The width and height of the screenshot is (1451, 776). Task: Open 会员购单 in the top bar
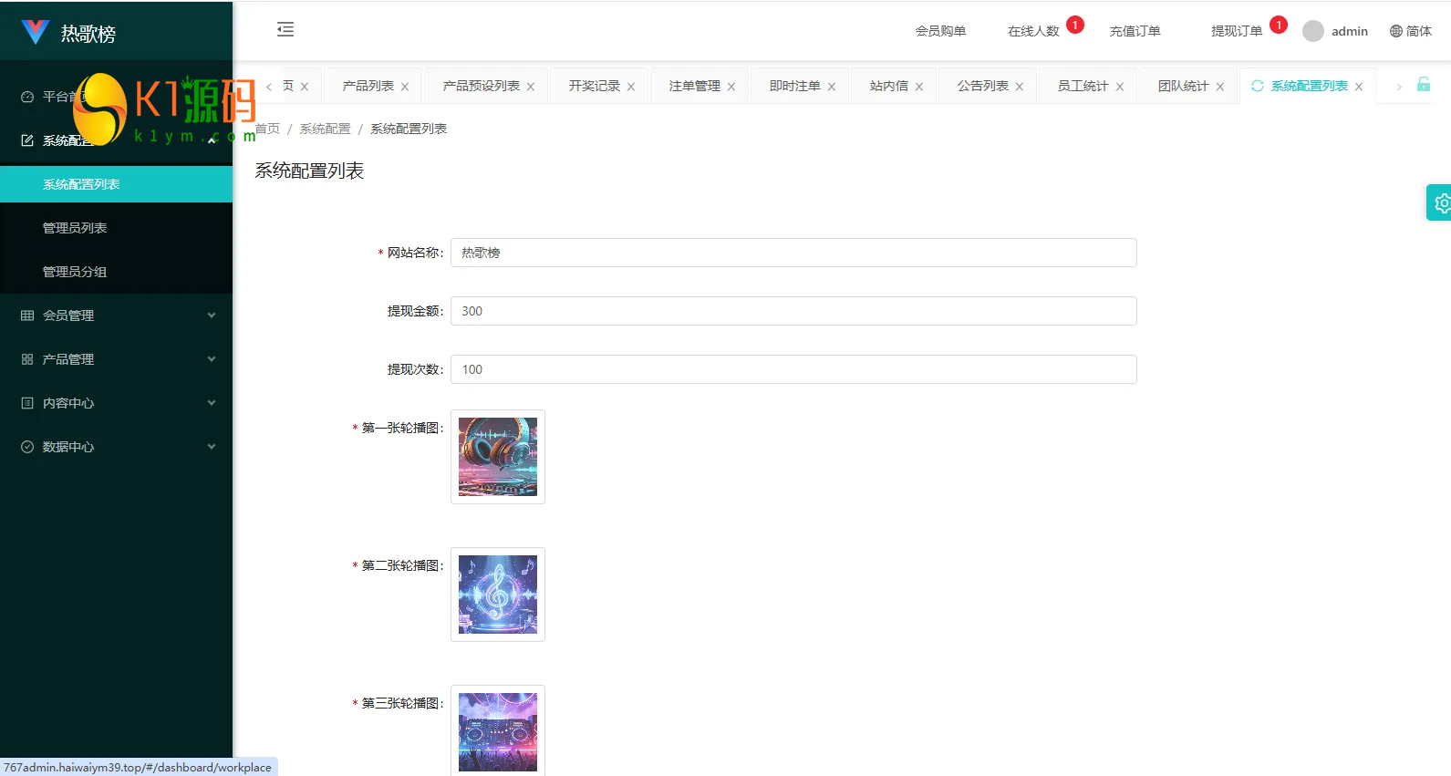click(940, 31)
